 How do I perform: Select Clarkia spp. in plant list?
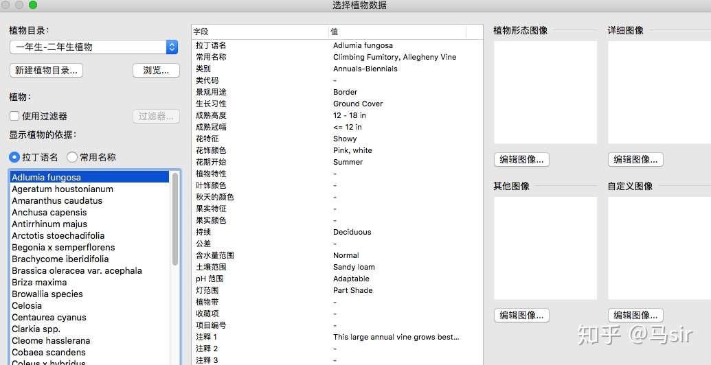(90, 329)
